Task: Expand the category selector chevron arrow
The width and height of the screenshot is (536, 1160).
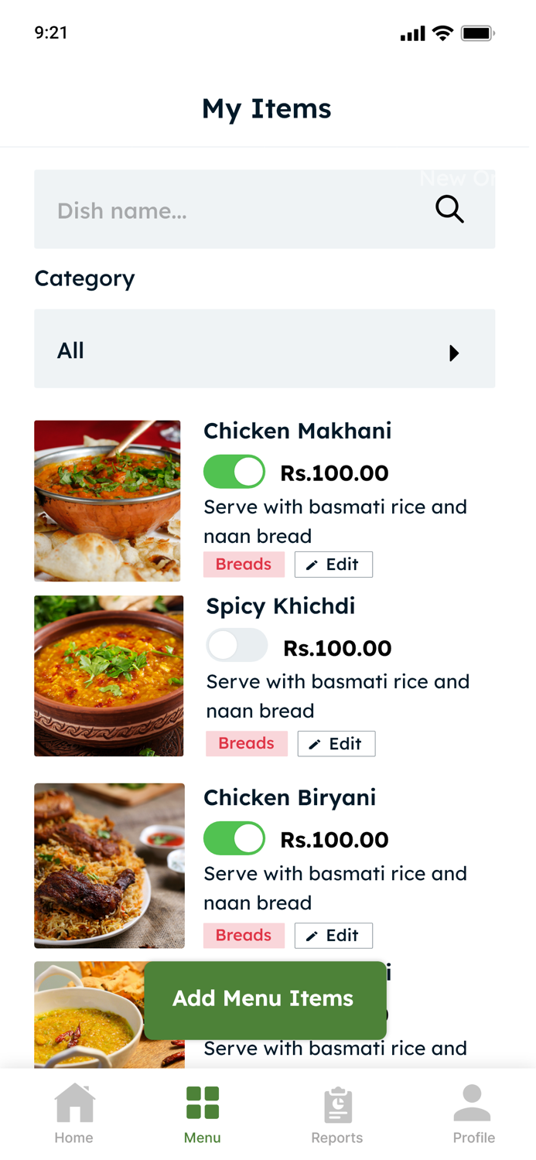Action: (x=453, y=353)
